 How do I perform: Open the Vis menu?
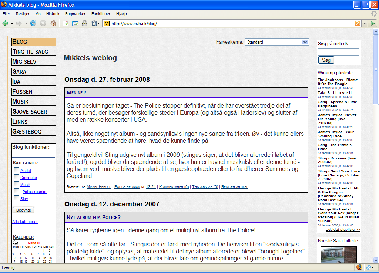click(38, 14)
